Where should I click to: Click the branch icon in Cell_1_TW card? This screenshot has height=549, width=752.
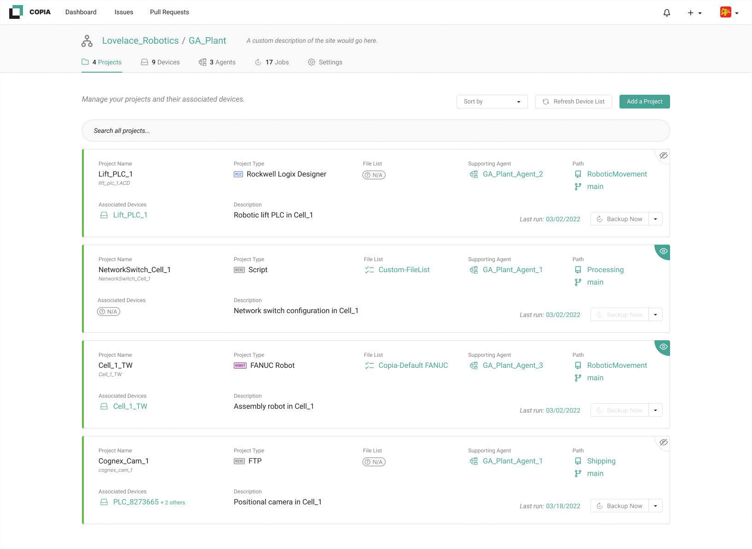click(578, 378)
